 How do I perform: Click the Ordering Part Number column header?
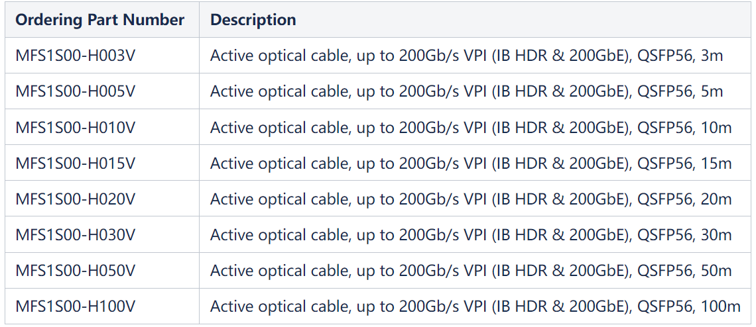pyautogui.click(x=99, y=20)
